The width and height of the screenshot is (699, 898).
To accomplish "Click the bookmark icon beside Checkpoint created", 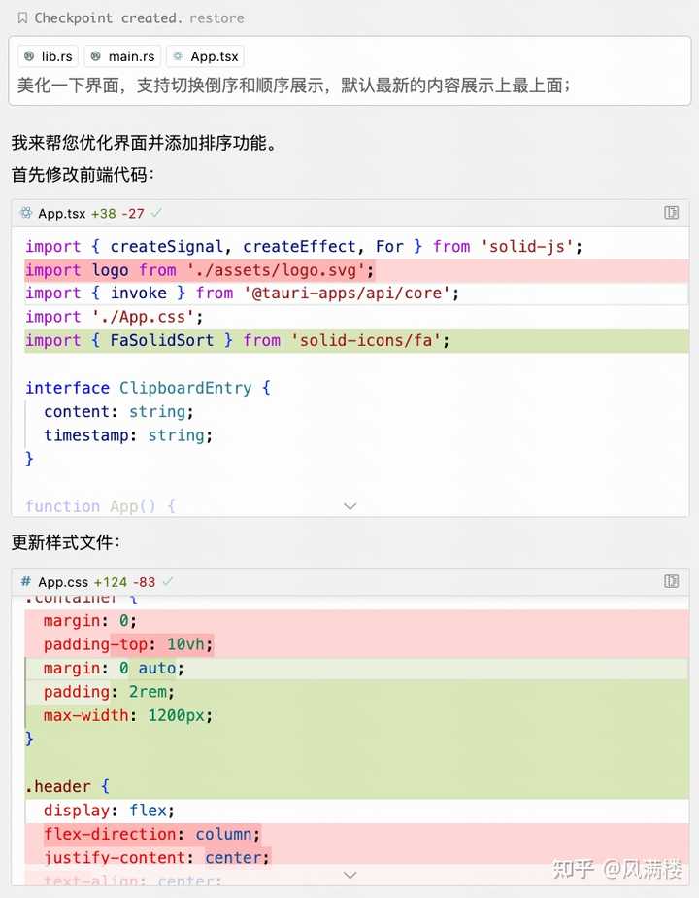I will point(22,17).
